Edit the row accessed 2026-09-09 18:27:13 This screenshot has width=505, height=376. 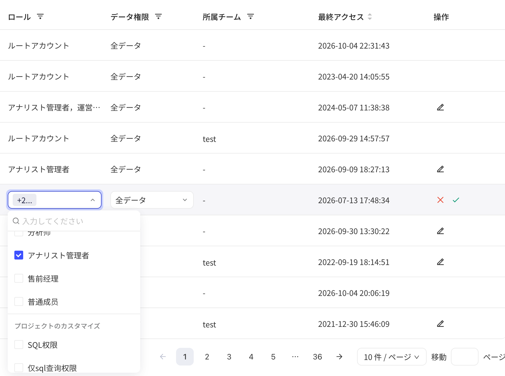[x=440, y=169]
